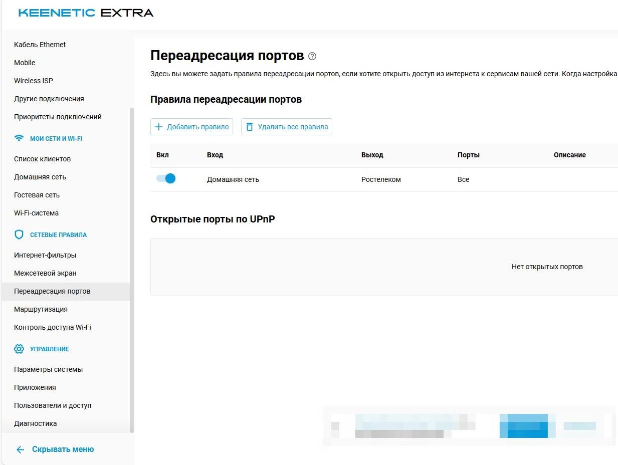Click the Keenetic Extra logo

point(86,13)
